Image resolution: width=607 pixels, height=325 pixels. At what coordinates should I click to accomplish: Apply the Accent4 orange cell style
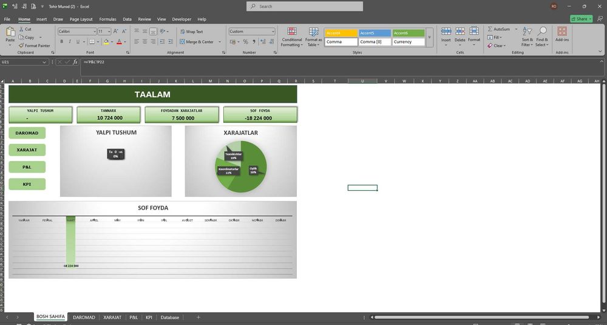tap(341, 33)
